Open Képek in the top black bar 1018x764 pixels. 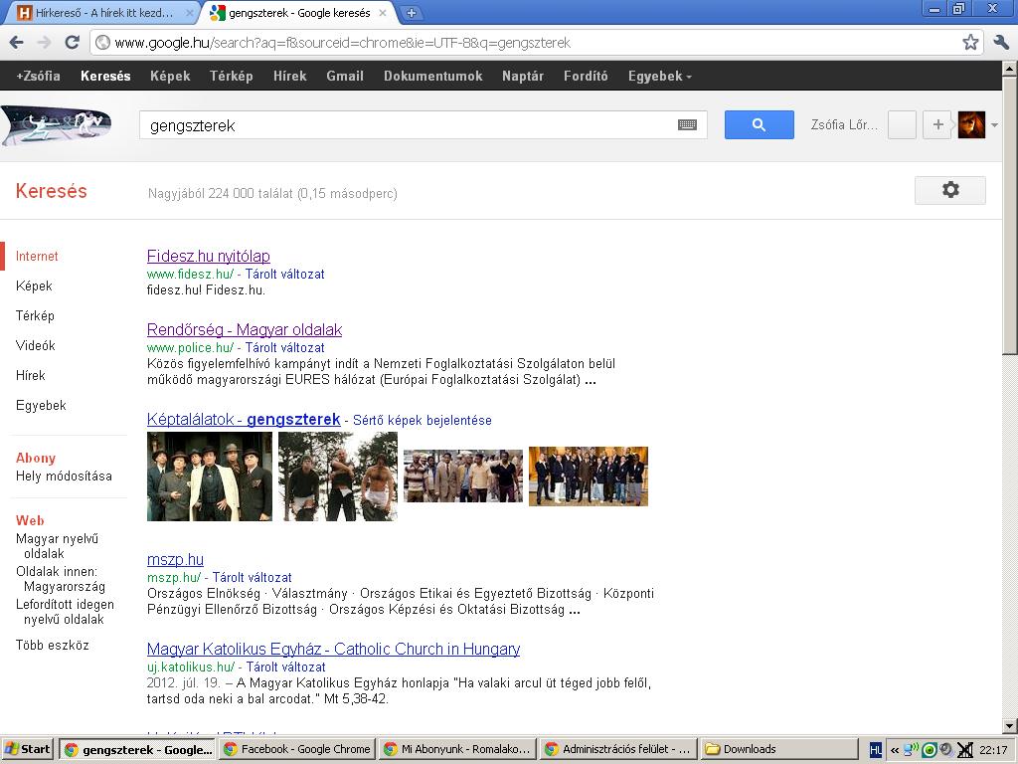click(170, 76)
